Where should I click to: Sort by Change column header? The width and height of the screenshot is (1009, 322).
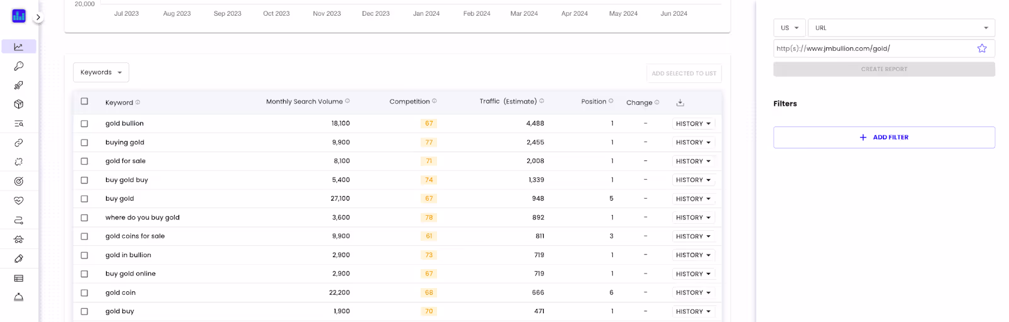639,103
